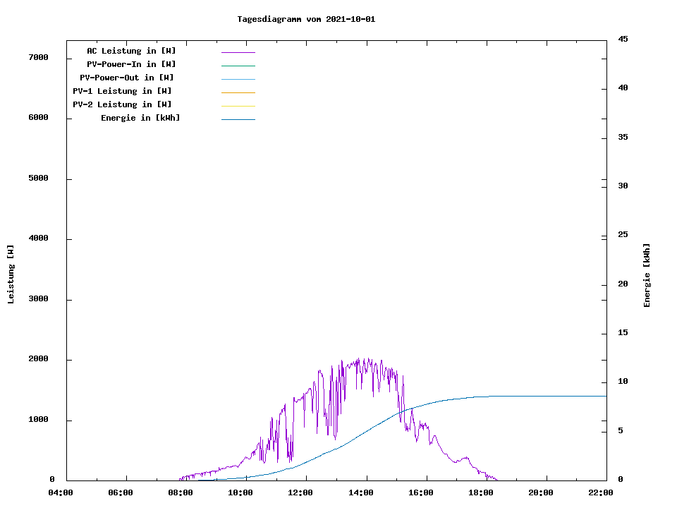The height and width of the screenshot is (508, 677).
Task: Click the chart title Tagesdiagramm vom 2021-10-01
Action: 306,19
